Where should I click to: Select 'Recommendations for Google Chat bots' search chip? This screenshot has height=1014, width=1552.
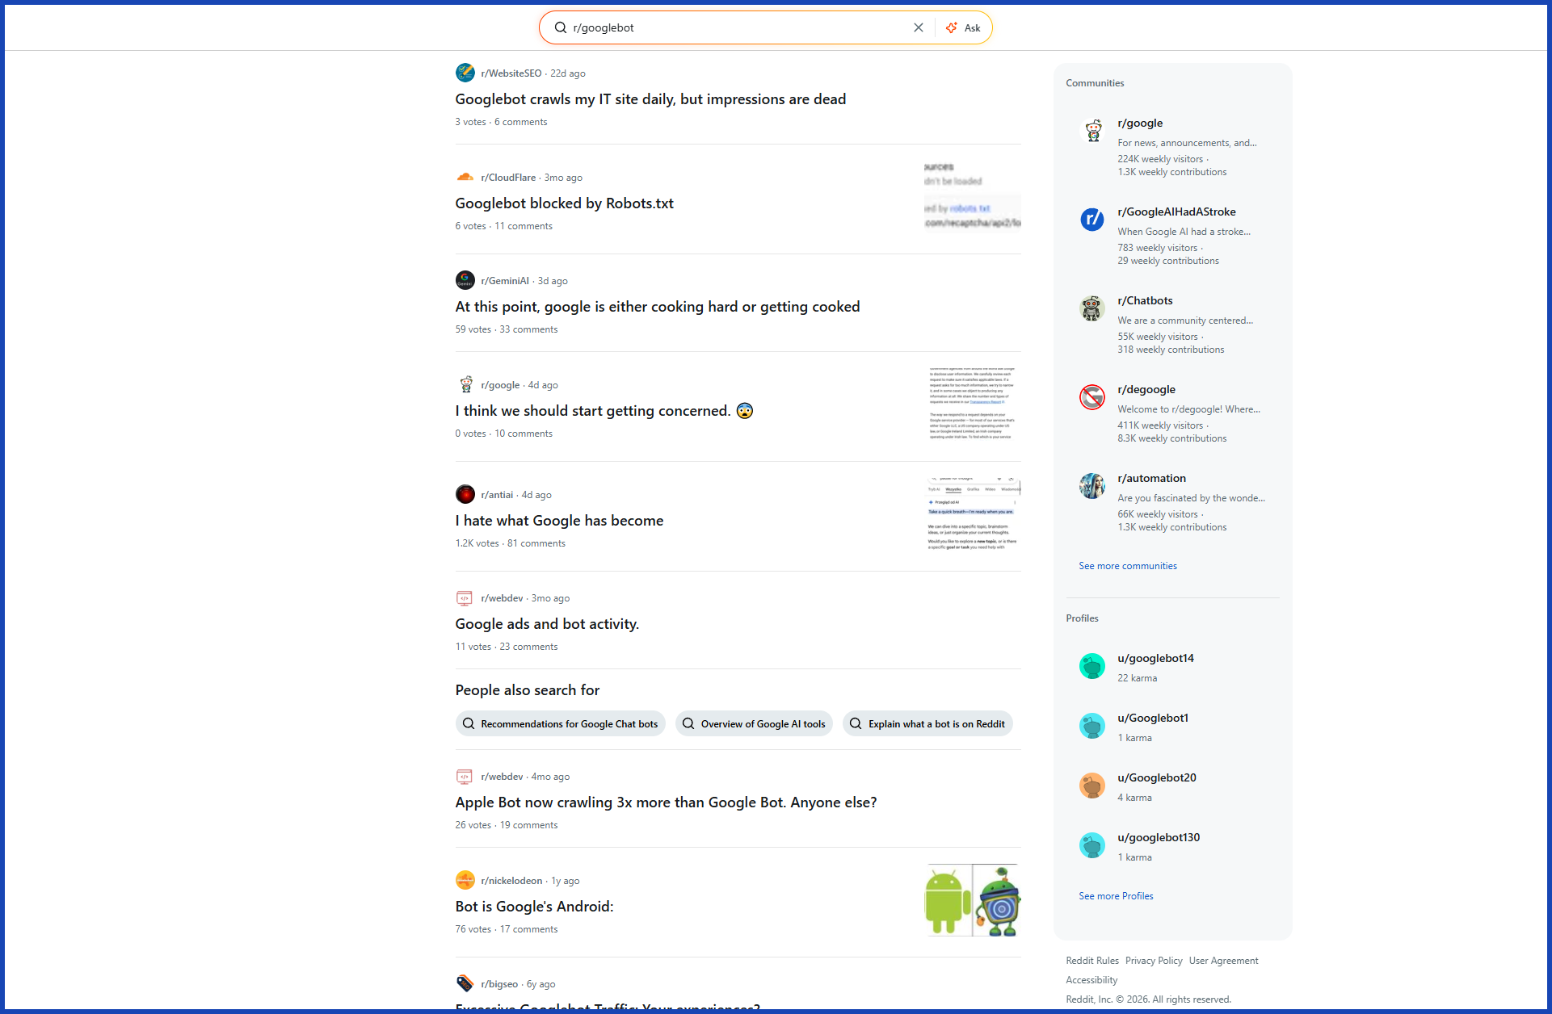tap(561, 724)
